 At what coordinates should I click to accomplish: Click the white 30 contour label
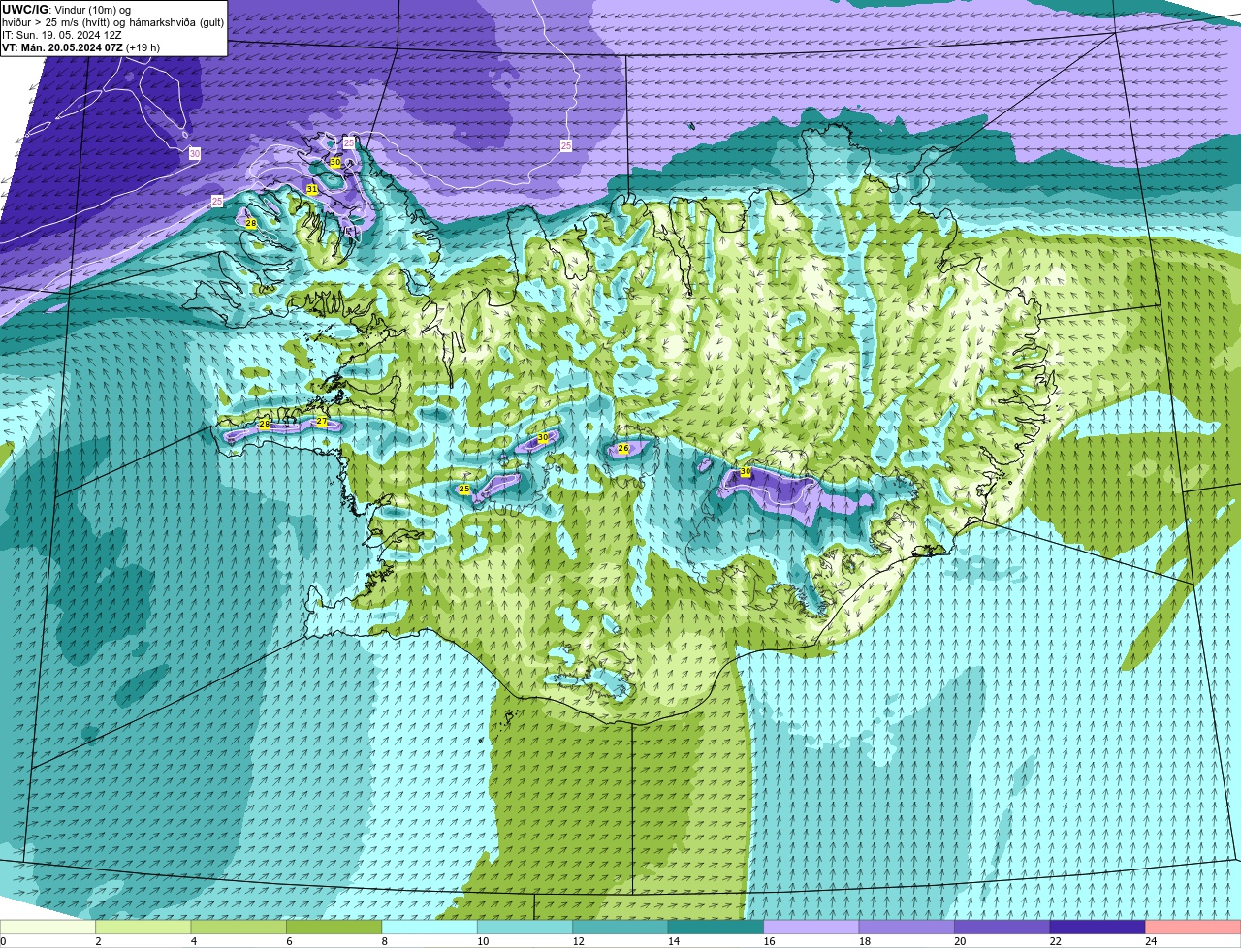pyautogui.click(x=195, y=153)
